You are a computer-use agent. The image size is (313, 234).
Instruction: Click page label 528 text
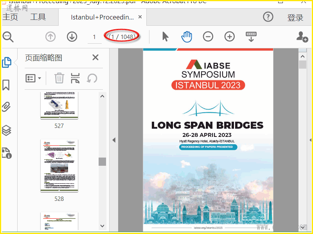[x=59, y=199]
